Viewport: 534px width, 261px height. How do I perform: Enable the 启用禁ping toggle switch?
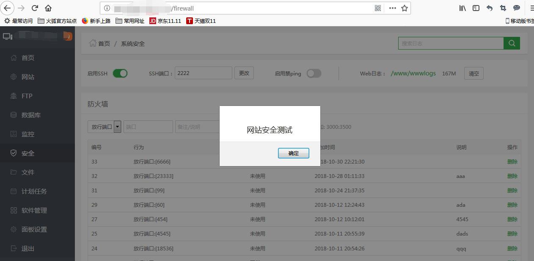point(314,73)
